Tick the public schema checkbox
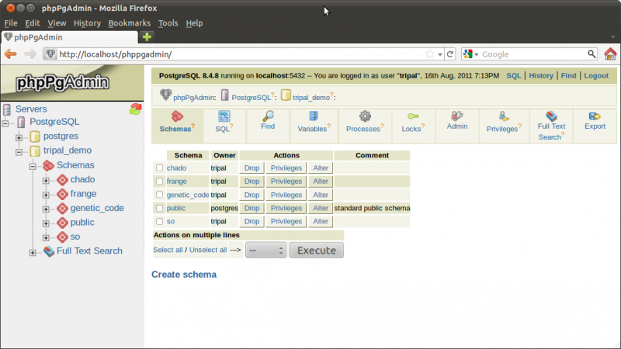Screen dimensions: 621x349 click(x=159, y=208)
